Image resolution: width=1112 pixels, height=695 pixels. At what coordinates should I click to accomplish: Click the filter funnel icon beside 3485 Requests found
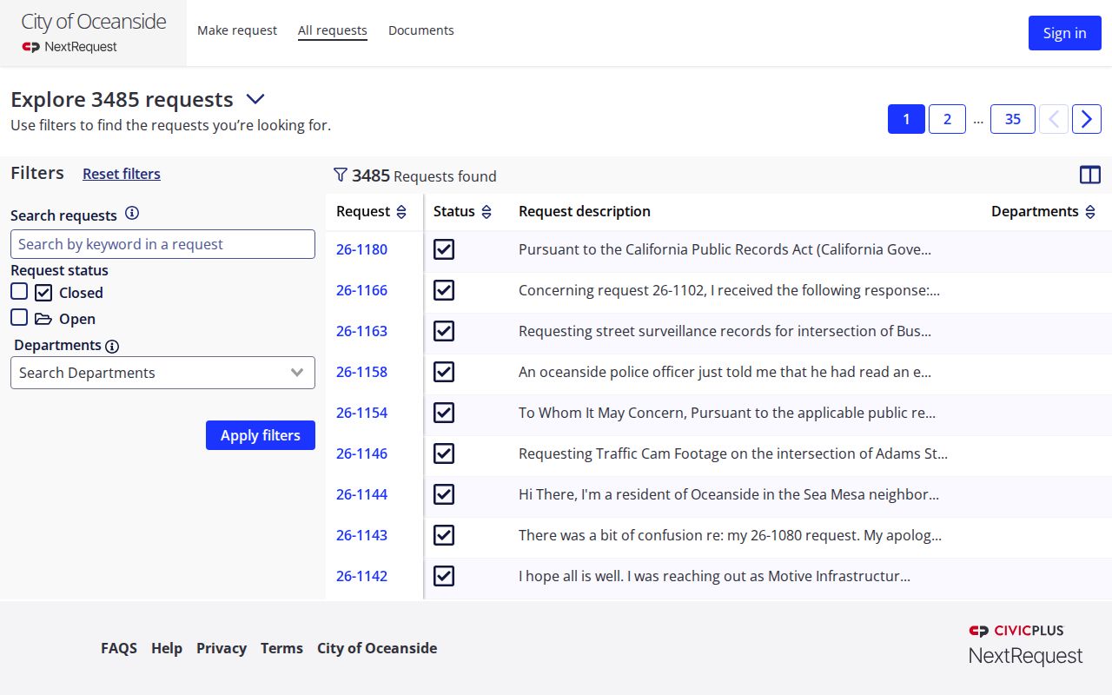click(341, 175)
